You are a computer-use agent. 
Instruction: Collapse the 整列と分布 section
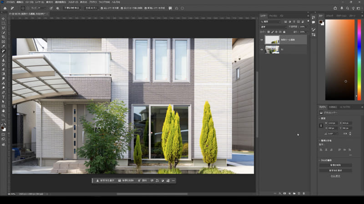[319, 141]
